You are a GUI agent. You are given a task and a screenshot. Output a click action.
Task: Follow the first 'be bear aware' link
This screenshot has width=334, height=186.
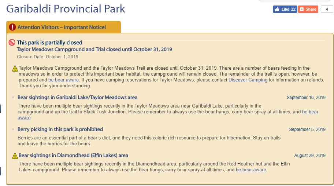(x=63, y=80)
